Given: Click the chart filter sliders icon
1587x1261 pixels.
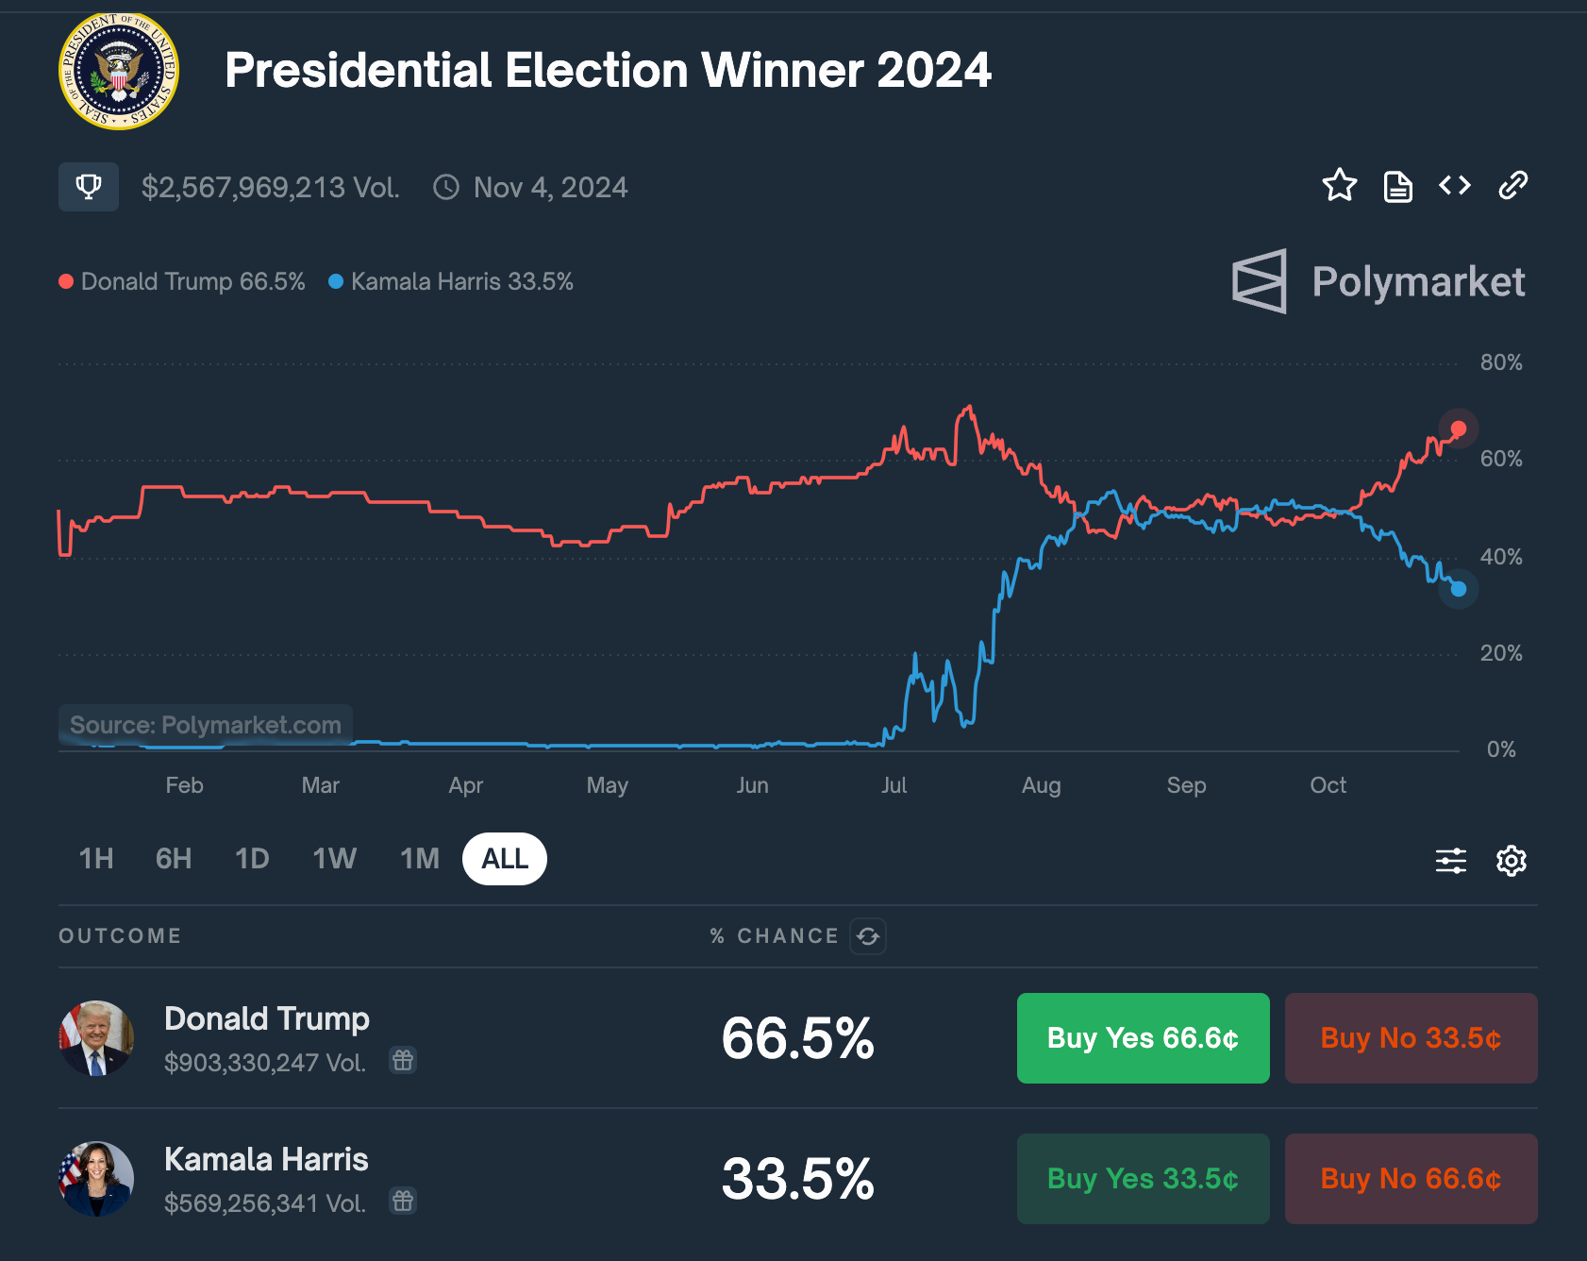Looking at the screenshot, I should 1451,861.
